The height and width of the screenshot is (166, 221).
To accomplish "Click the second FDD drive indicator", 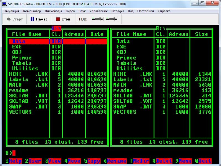I will coord(111,19).
